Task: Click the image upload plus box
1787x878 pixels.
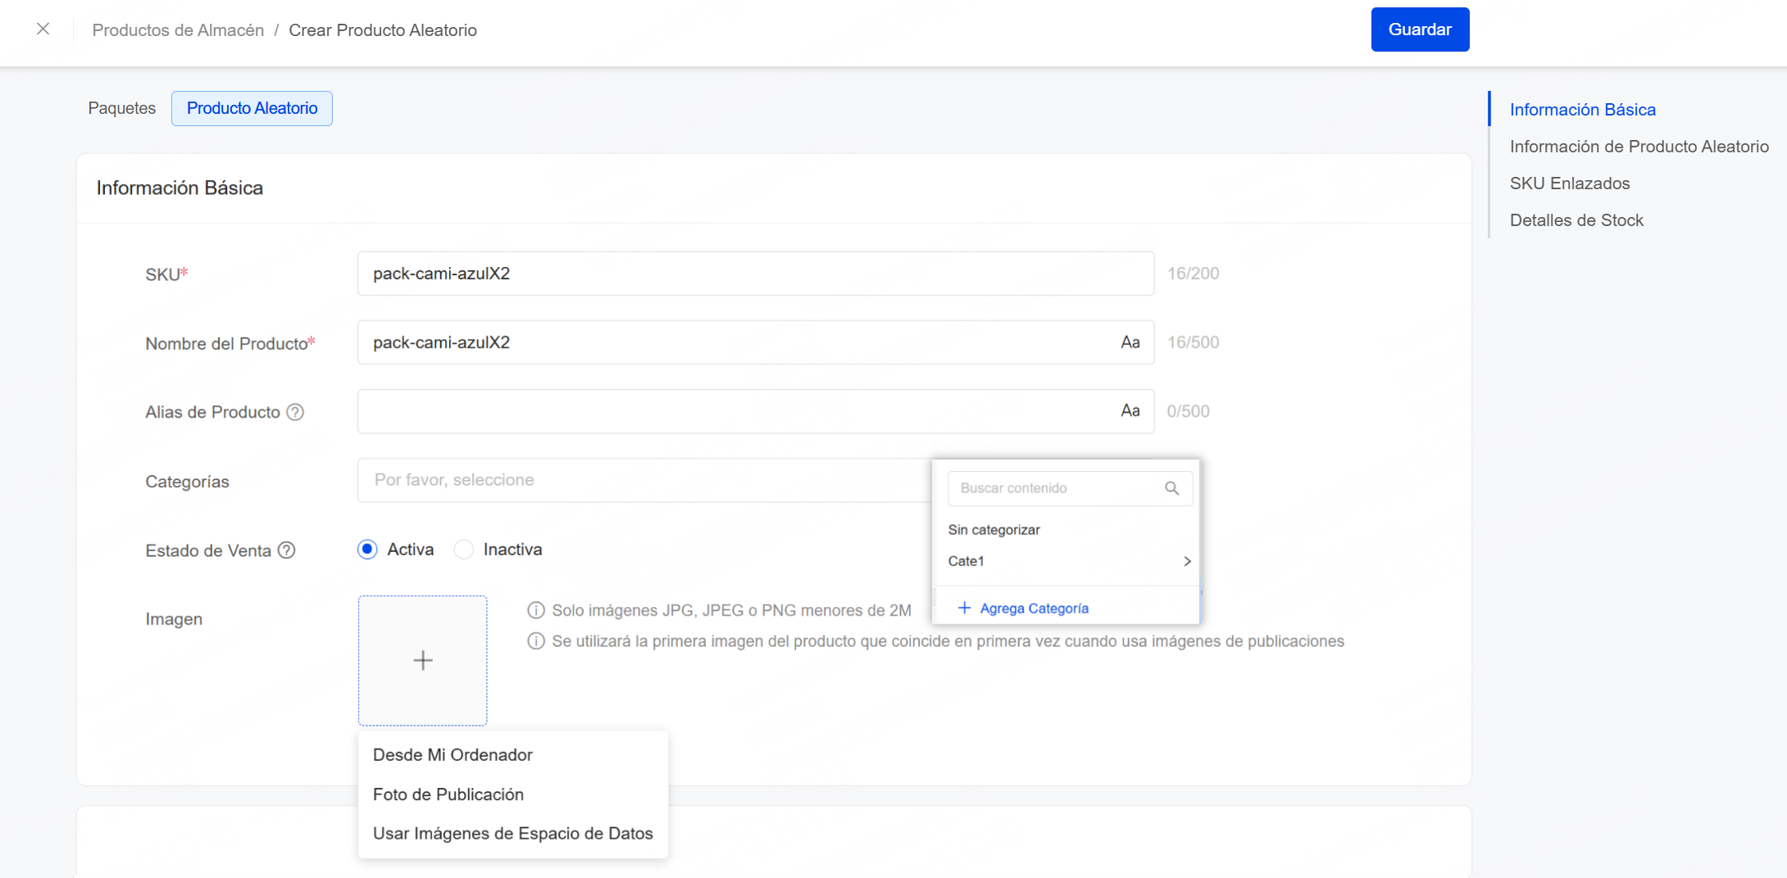Action: 423,660
